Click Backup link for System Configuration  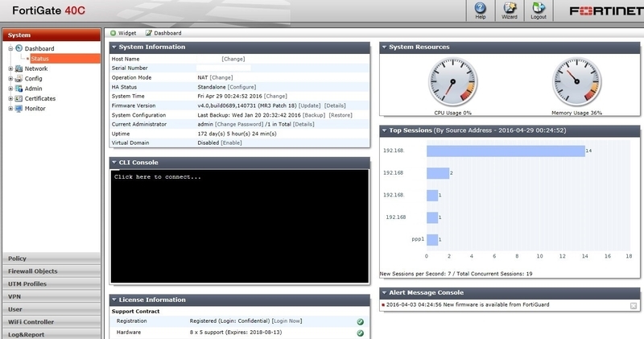point(314,115)
